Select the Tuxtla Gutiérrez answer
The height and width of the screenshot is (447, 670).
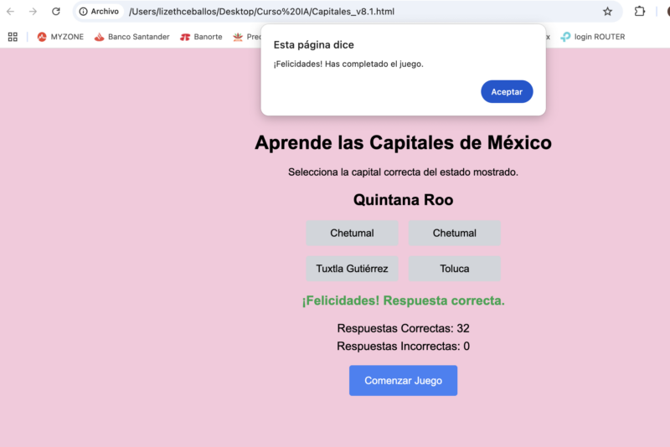pos(352,269)
